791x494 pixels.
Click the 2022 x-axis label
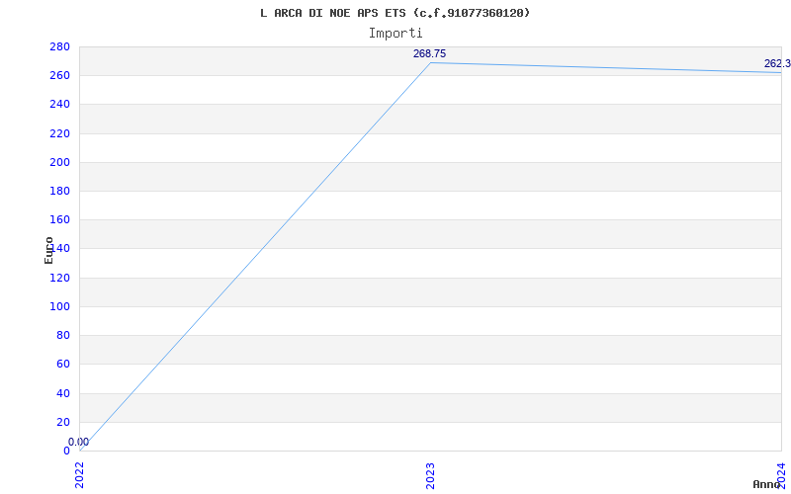79,476
